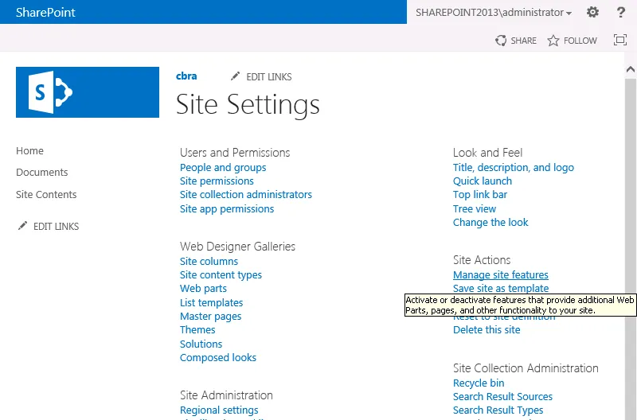Open Documents in left navigation
This screenshot has height=420, width=637.
42,172
